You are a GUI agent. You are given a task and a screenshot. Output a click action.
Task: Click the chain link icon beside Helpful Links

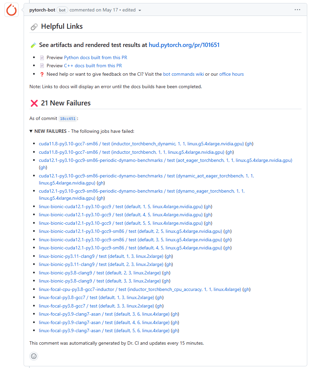coord(34,27)
